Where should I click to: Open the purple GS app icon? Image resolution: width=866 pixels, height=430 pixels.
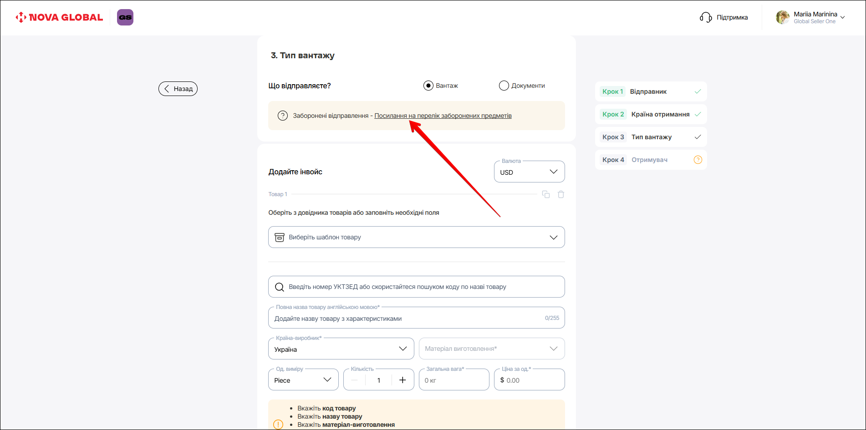pyautogui.click(x=125, y=17)
